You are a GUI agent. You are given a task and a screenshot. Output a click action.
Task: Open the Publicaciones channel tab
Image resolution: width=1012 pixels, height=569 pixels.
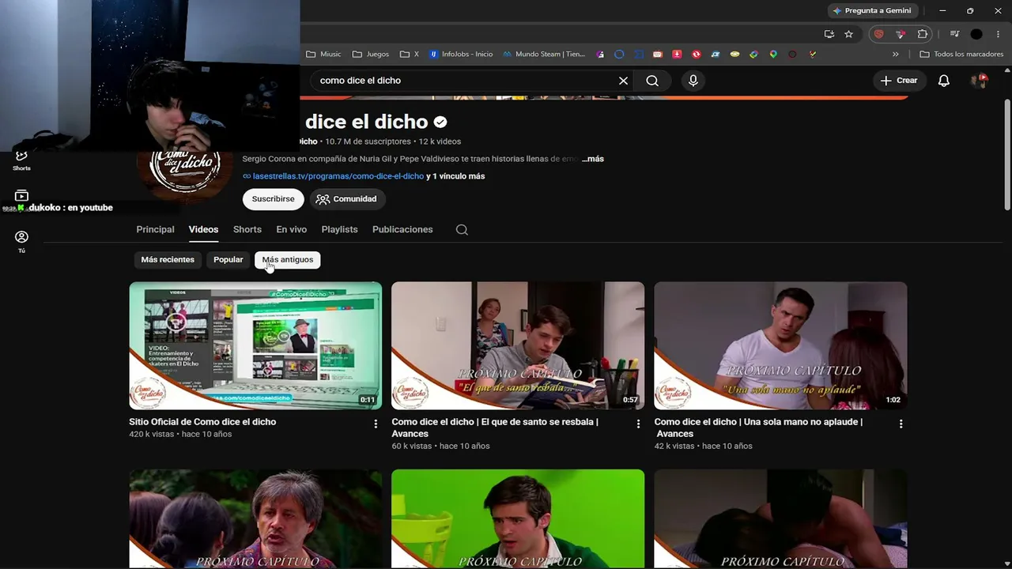coord(402,230)
